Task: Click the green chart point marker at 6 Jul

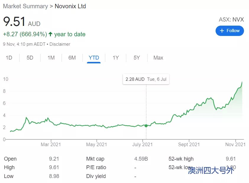Action: (146, 126)
